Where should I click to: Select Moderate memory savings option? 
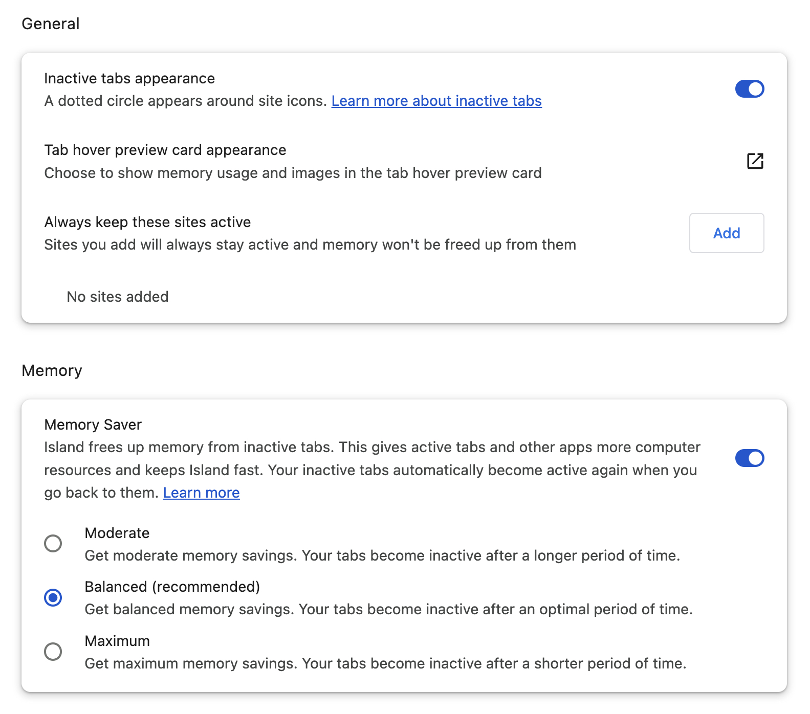53,543
